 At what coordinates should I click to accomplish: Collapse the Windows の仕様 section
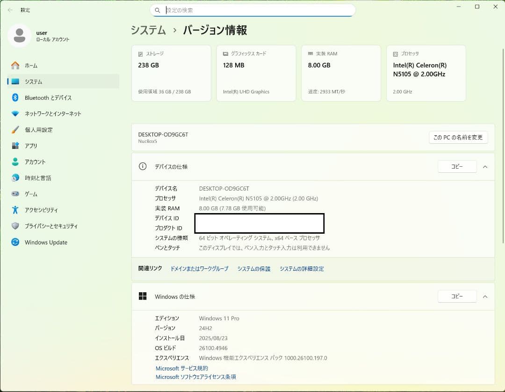pyautogui.click(x=485, y=296)
